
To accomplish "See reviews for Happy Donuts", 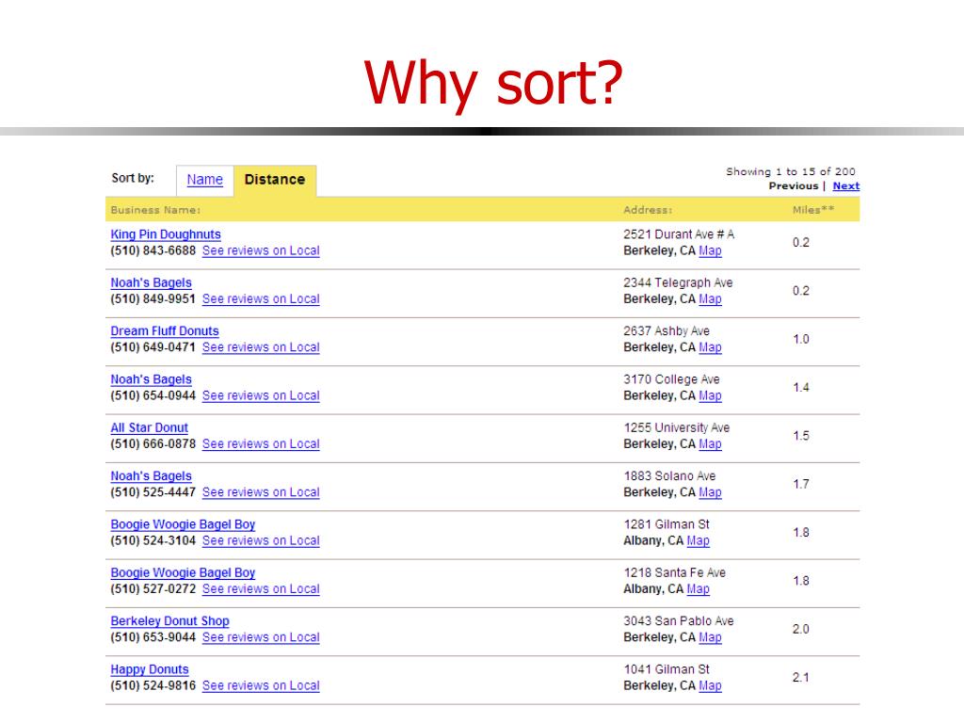I will [x=261, y=686].
